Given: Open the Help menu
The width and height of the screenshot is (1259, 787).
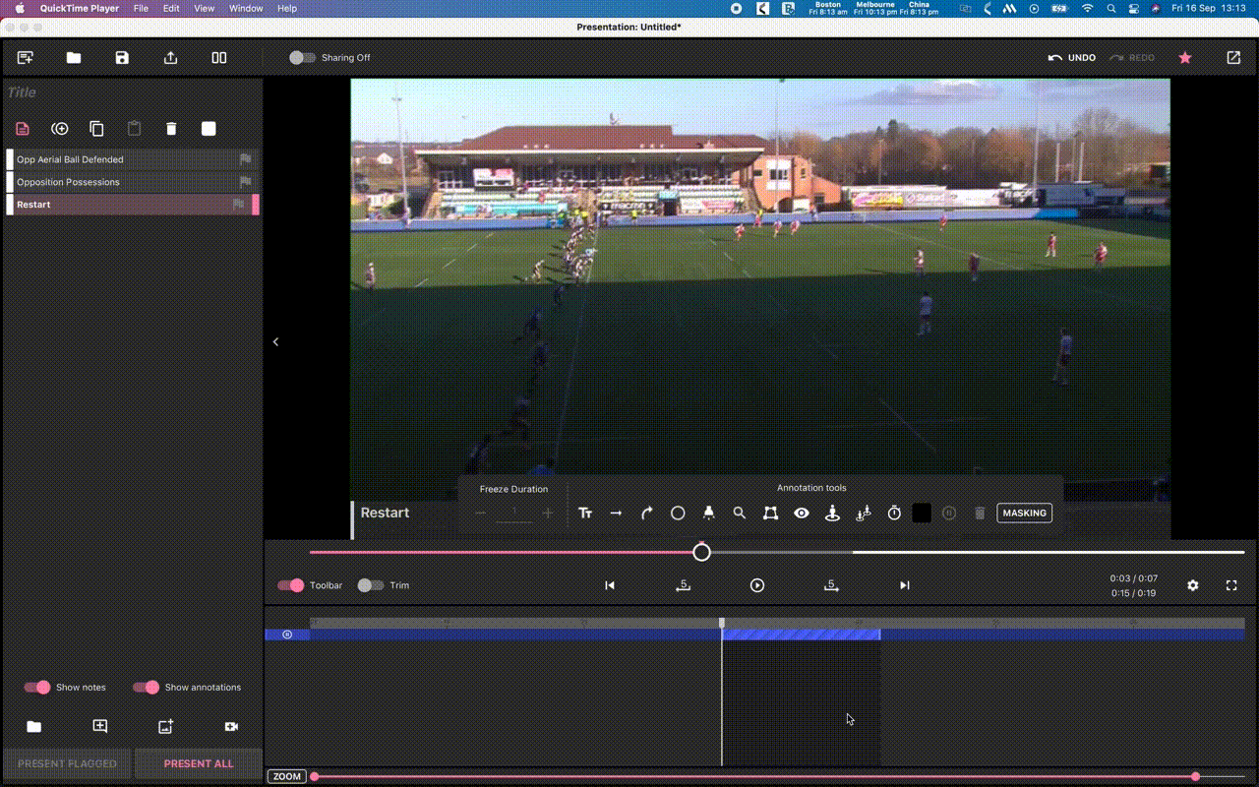Looking at the screenshot, I should click(287, 8).
